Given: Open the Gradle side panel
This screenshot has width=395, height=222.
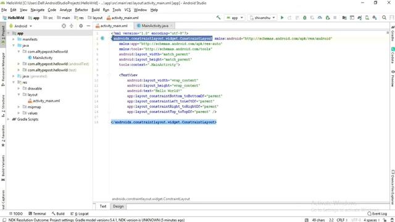Looking at the screenshot, I should coord(393,34).
